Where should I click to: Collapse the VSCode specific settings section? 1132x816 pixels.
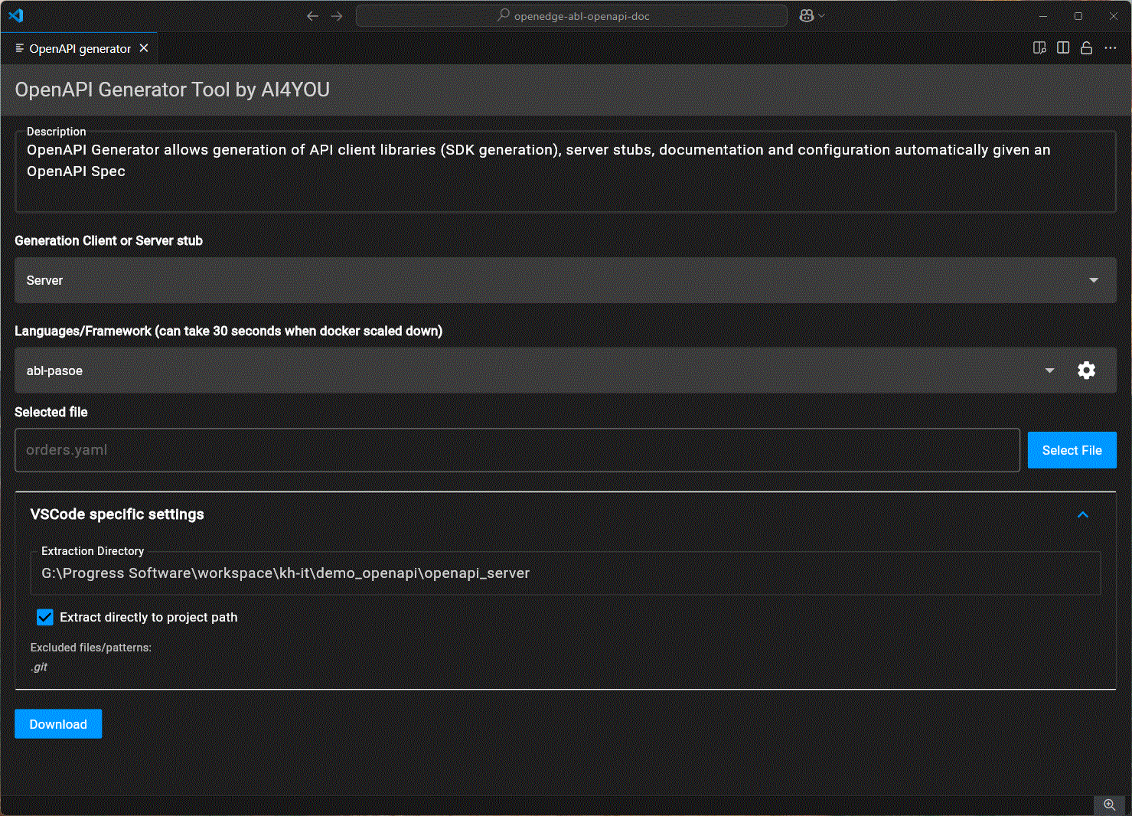pos(1083,514)
